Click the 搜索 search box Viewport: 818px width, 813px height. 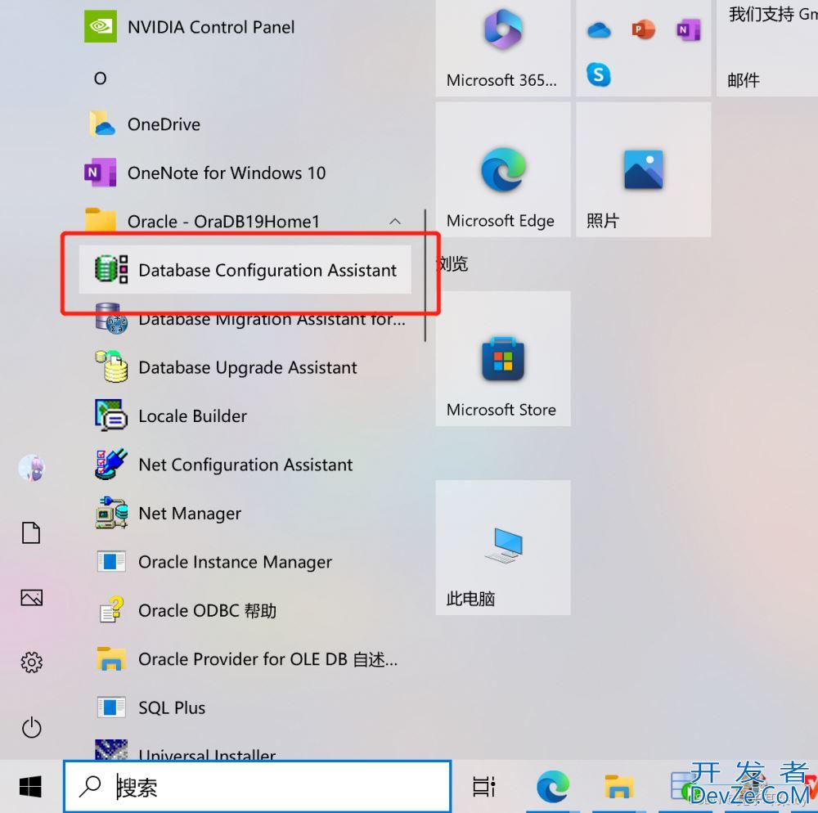point(257,786)
